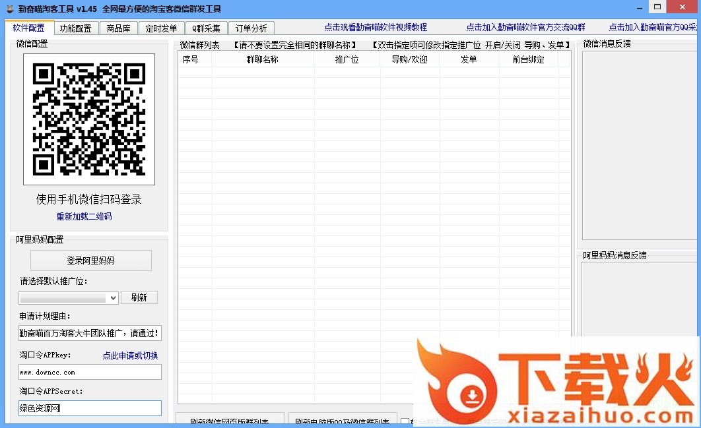Open the 商品库 tab

[118, 28]
